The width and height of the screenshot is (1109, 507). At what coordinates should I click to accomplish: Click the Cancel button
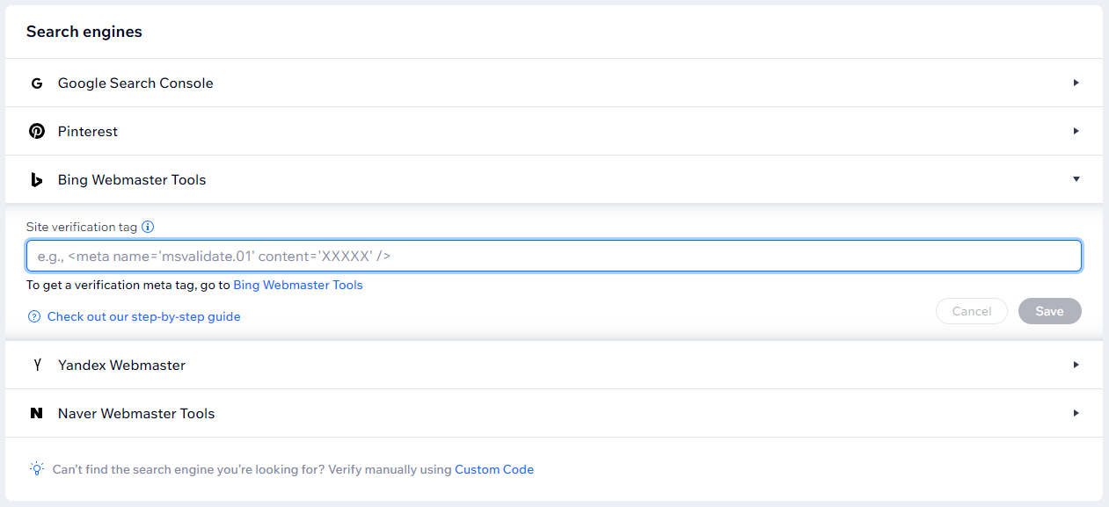(972, 311)
